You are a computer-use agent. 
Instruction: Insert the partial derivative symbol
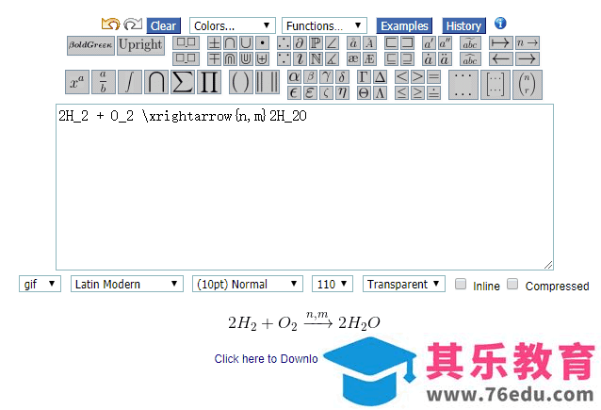[300, 43]
